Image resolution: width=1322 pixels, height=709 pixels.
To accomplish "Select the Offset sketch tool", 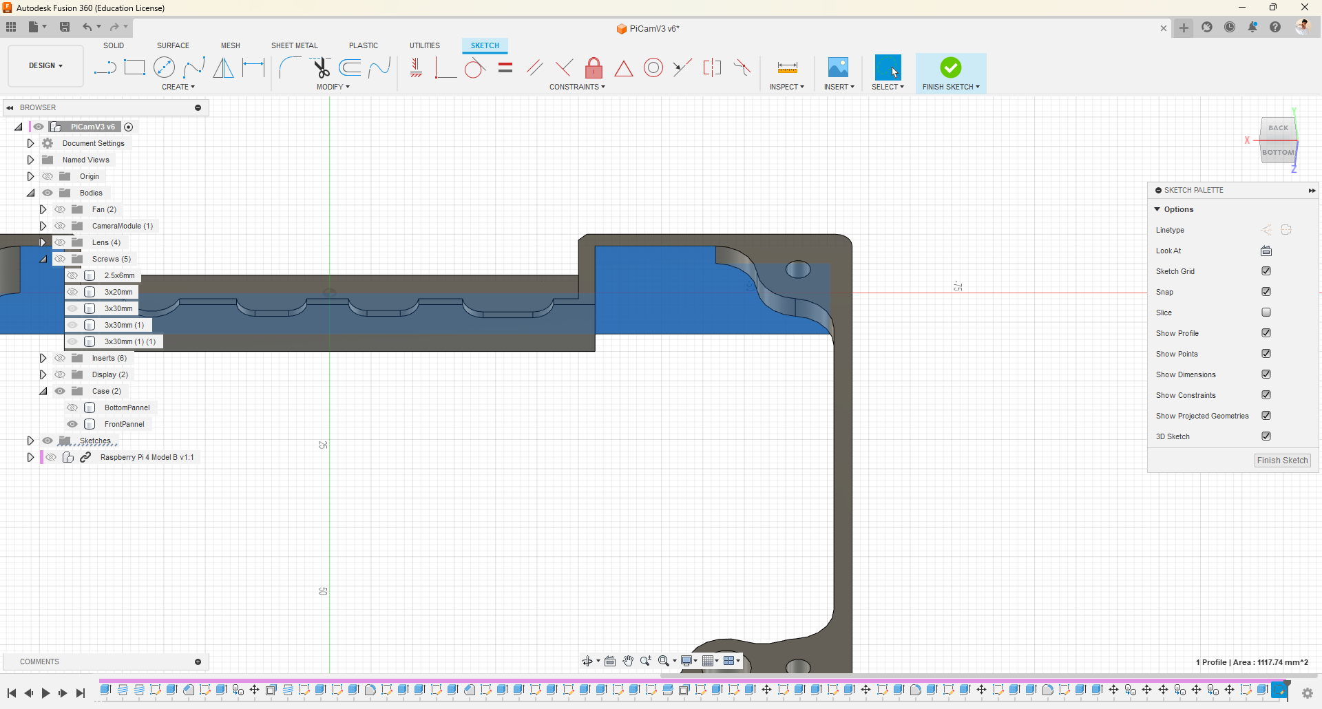I will point(350,67).
